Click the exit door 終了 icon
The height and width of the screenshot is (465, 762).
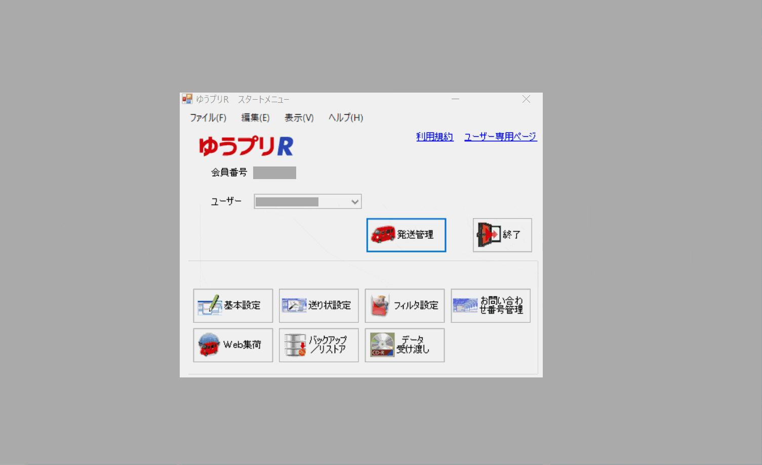(488, 235)
